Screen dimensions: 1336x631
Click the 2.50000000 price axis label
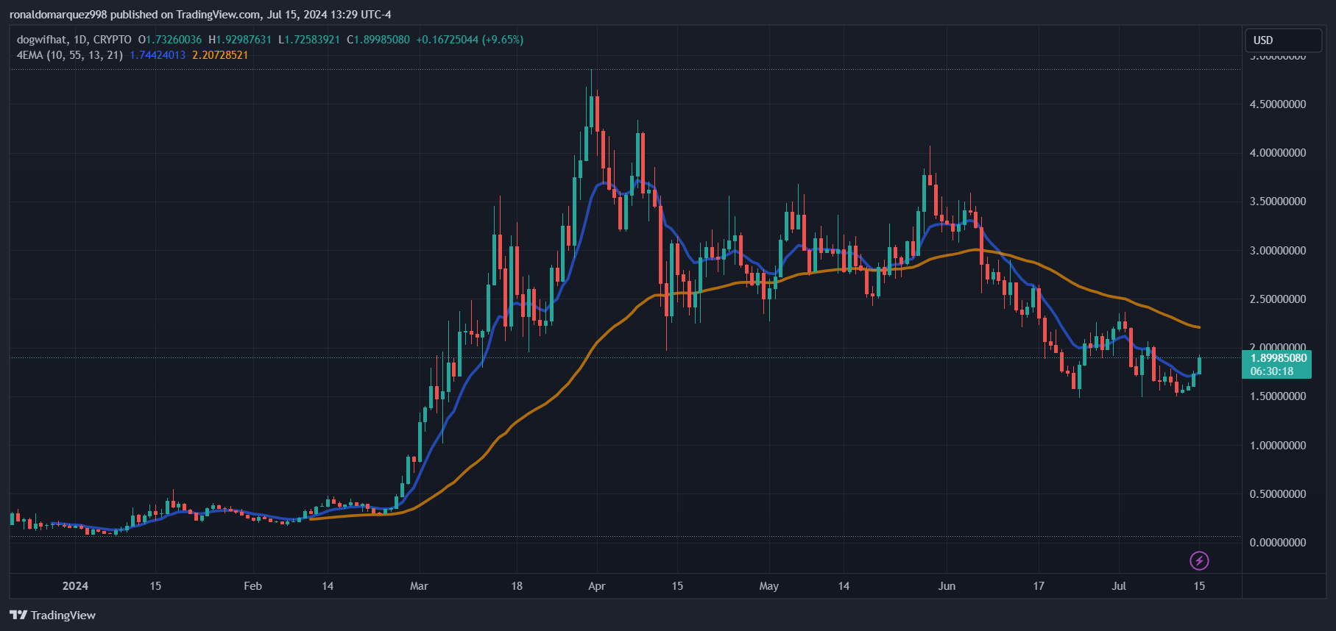pyautogui.click(x=1278, y=299)
